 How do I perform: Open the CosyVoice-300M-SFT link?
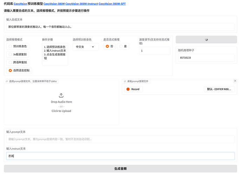(x=112, y=3)
